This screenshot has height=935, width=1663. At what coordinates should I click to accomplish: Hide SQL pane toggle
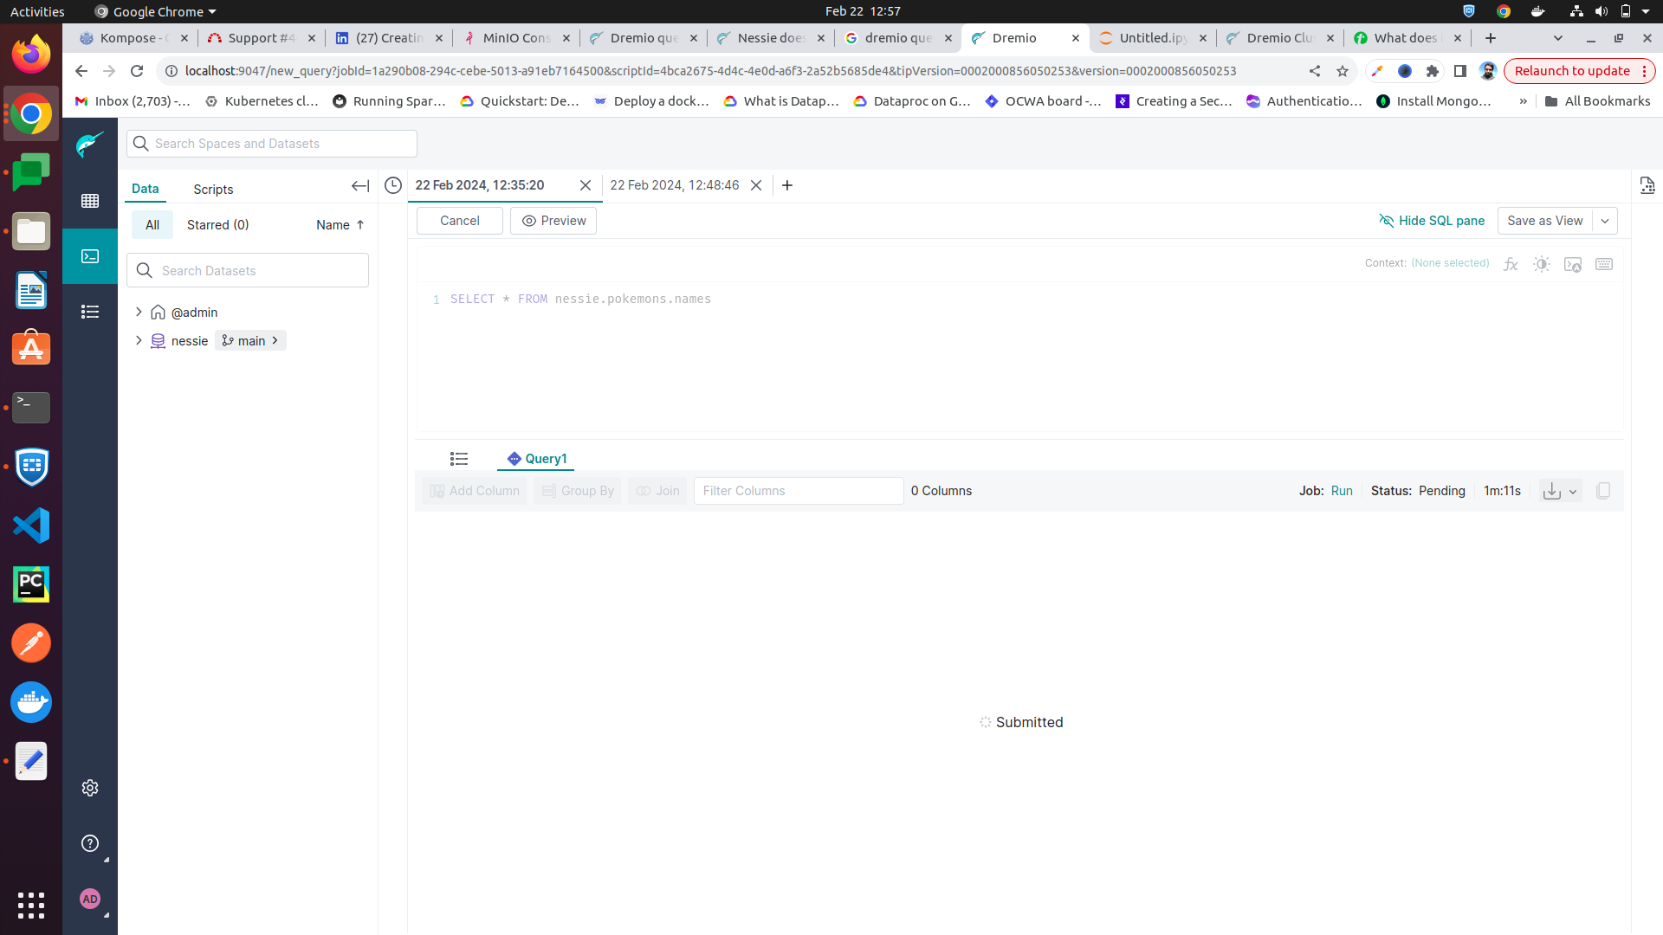(x=1432, y=221)
